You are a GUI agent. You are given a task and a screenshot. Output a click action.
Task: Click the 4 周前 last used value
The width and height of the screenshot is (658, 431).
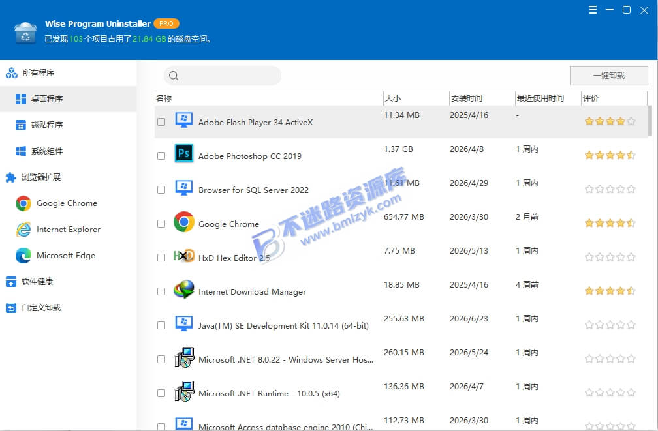[x=527, y=285]
